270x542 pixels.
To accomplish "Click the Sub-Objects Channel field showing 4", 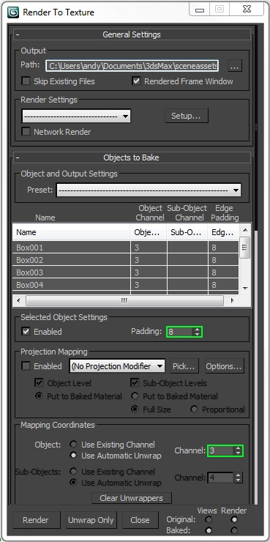I will point(221,478).
